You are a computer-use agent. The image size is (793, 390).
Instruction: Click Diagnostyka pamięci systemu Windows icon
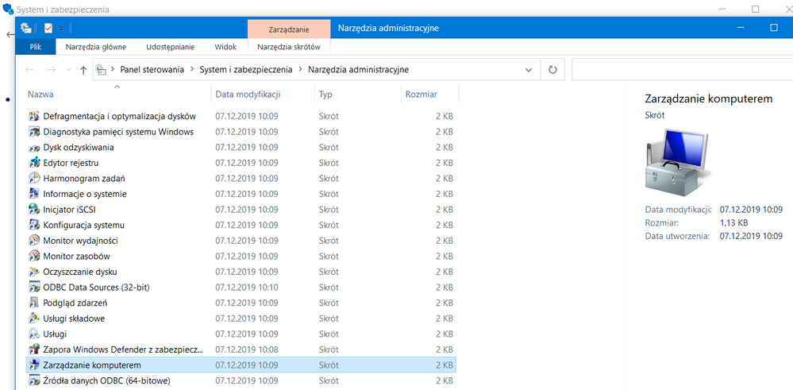[34, 132]
